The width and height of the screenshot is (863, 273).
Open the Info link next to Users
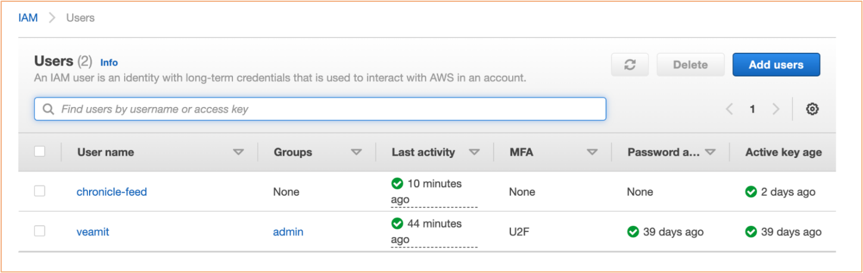109,63
